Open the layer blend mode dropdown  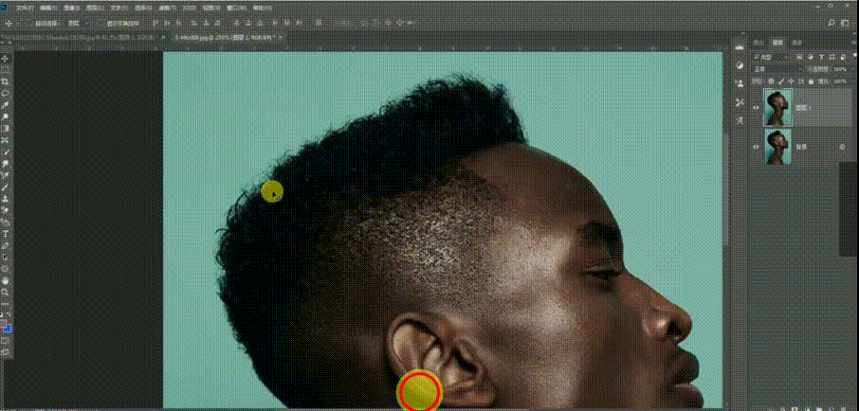[x=777, y=69]
